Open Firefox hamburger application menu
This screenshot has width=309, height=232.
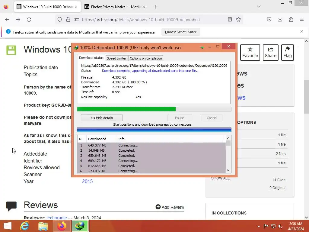(302, 19)
